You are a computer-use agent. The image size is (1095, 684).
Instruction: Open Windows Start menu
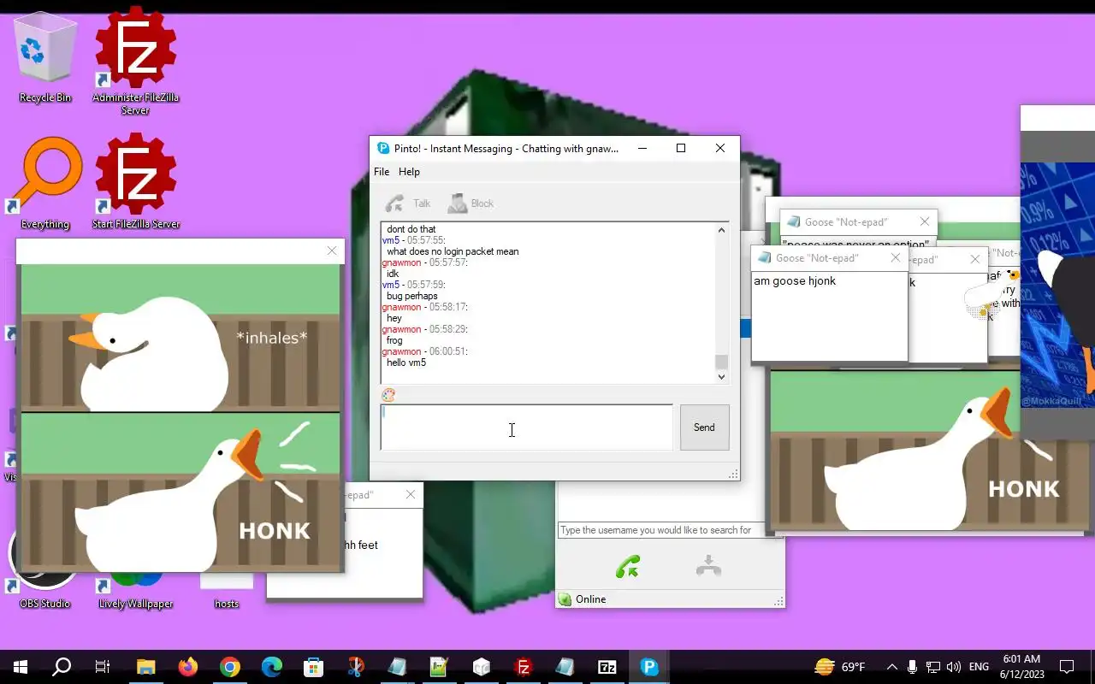click(x=21, y=667)
